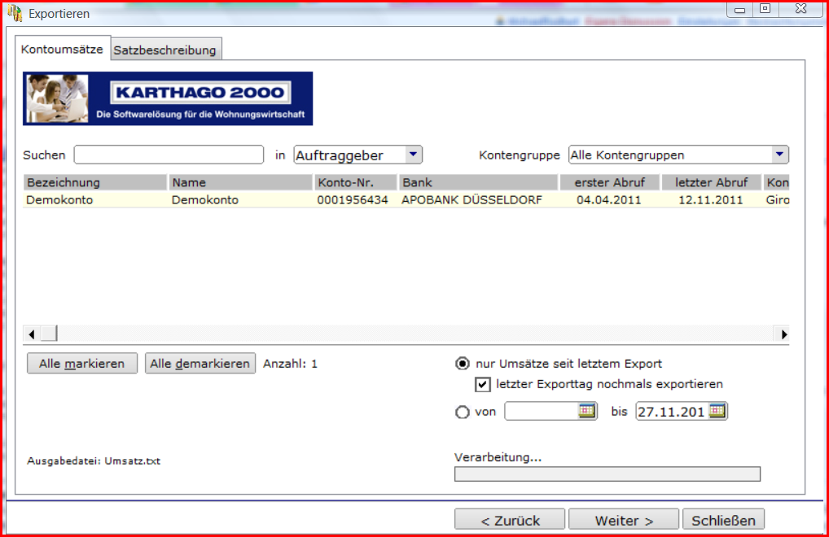
Task: Switch to the Kontoumsätze tab
Action: click(x=62, y=49)
